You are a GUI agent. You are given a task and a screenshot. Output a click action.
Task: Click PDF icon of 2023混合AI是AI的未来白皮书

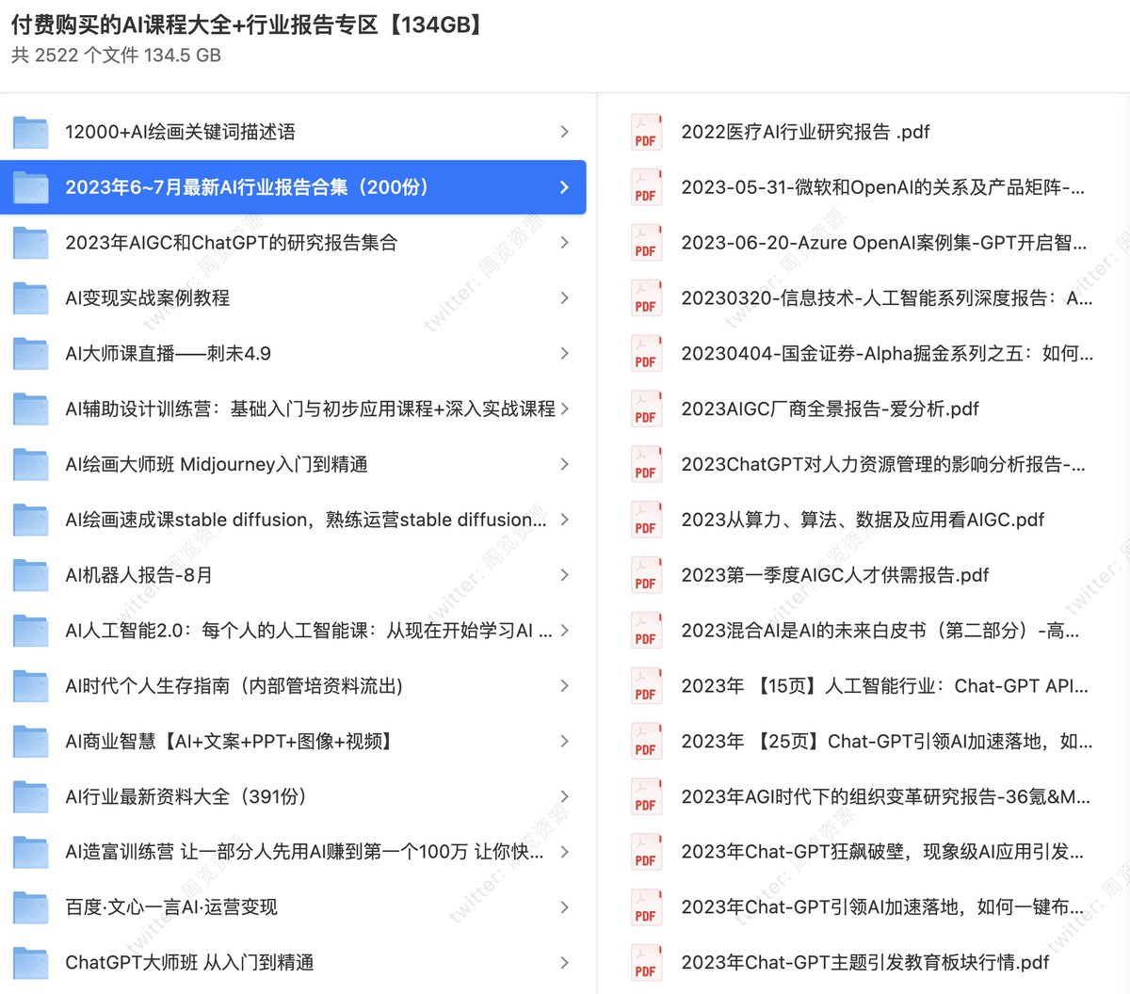click(645, 631)
